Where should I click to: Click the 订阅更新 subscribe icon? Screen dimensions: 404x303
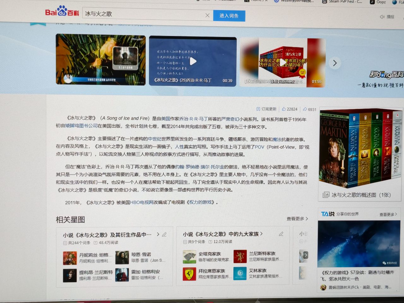pyautogui.click(x=258, y=109)
